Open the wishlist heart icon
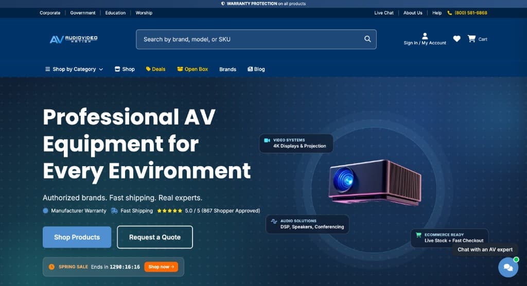The width and height of the screenshot is (527, 286). click(456, 39)
